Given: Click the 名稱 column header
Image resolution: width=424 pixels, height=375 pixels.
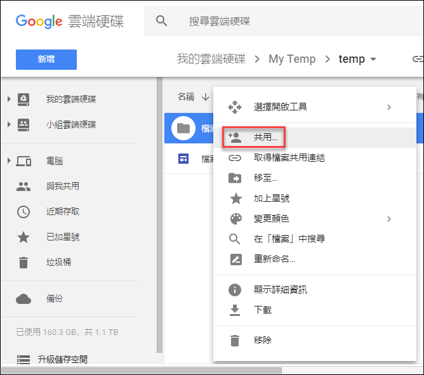Looking at the screenshot, I should (186, 96).
